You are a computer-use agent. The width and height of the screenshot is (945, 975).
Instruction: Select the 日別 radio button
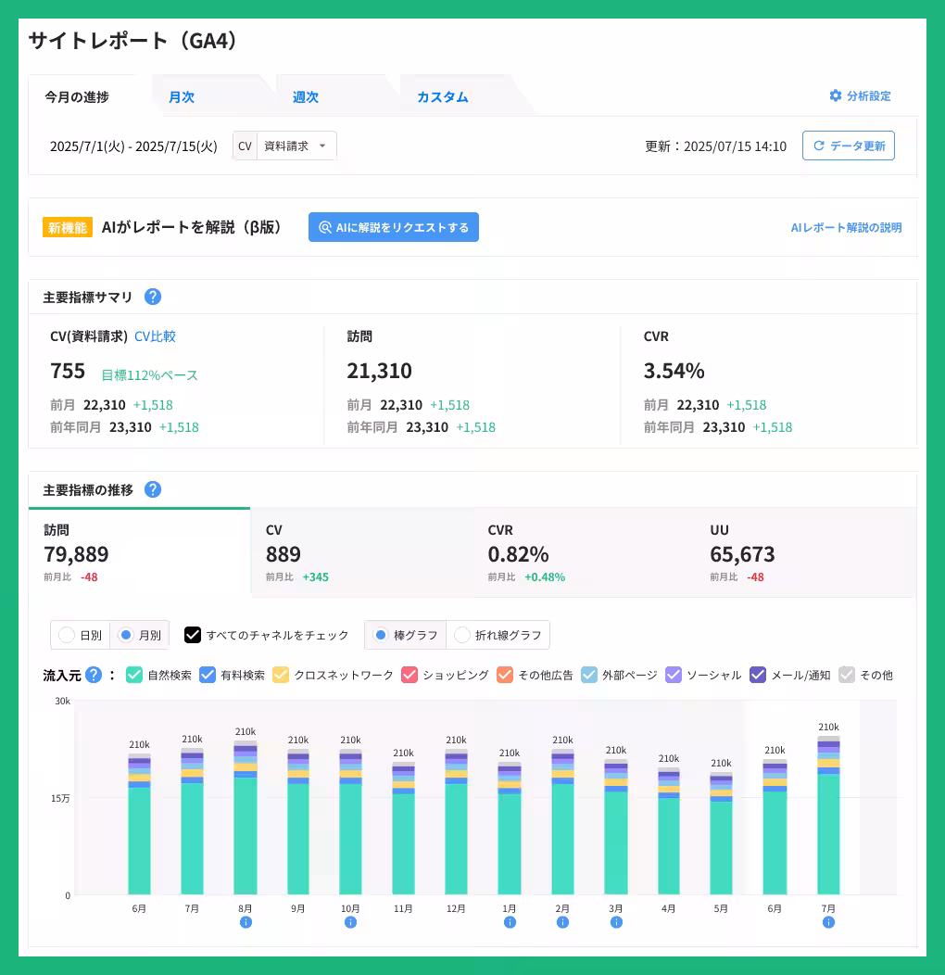click(67, 635)
